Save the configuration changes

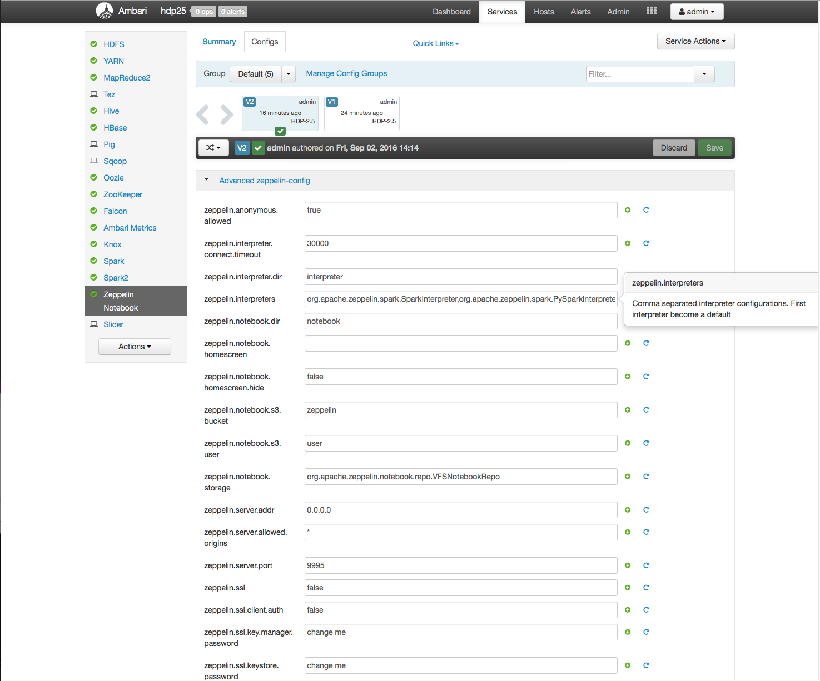pyautogui.click(x=714, y=148)
